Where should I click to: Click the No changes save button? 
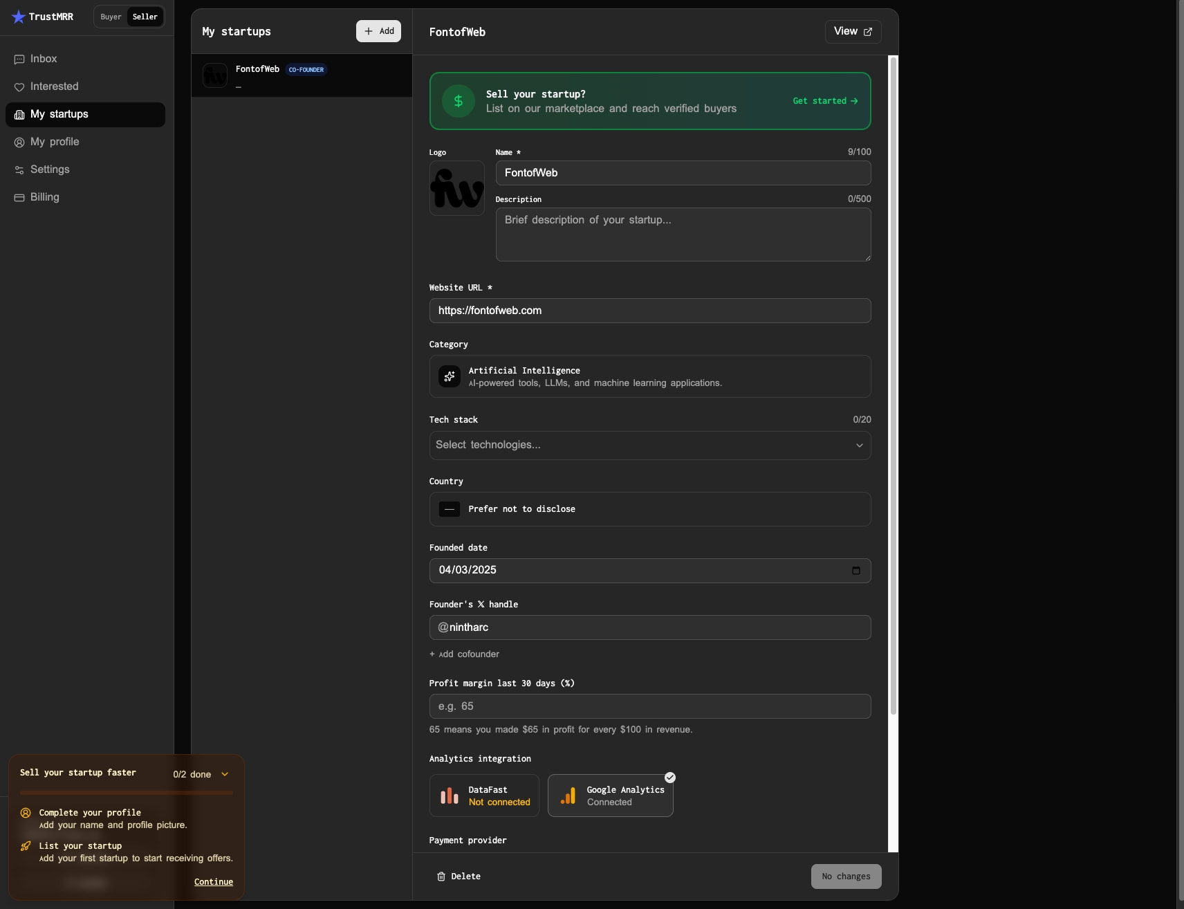pos(847,876)
